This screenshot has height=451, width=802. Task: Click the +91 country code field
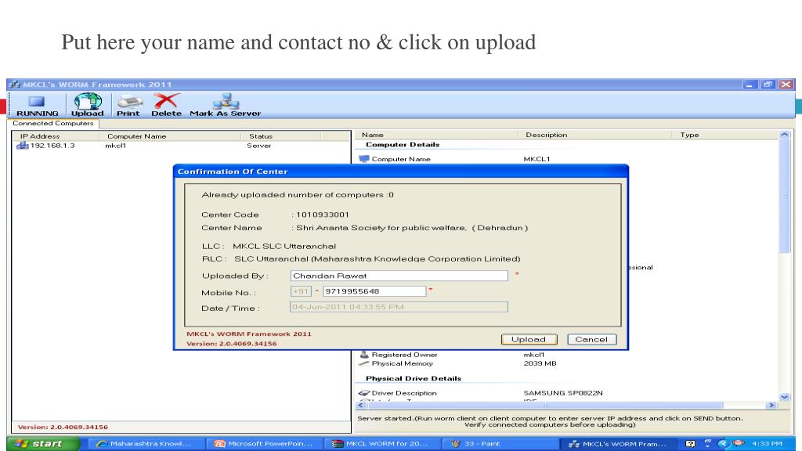(301, 291)
